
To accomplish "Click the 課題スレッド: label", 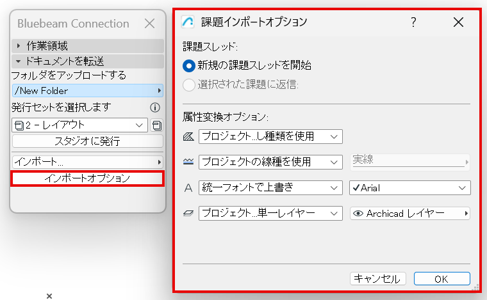I will (210, 47).
